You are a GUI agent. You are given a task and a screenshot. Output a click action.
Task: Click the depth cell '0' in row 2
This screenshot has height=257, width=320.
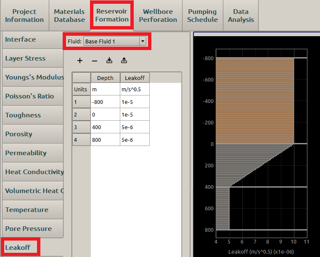point(105,114)
